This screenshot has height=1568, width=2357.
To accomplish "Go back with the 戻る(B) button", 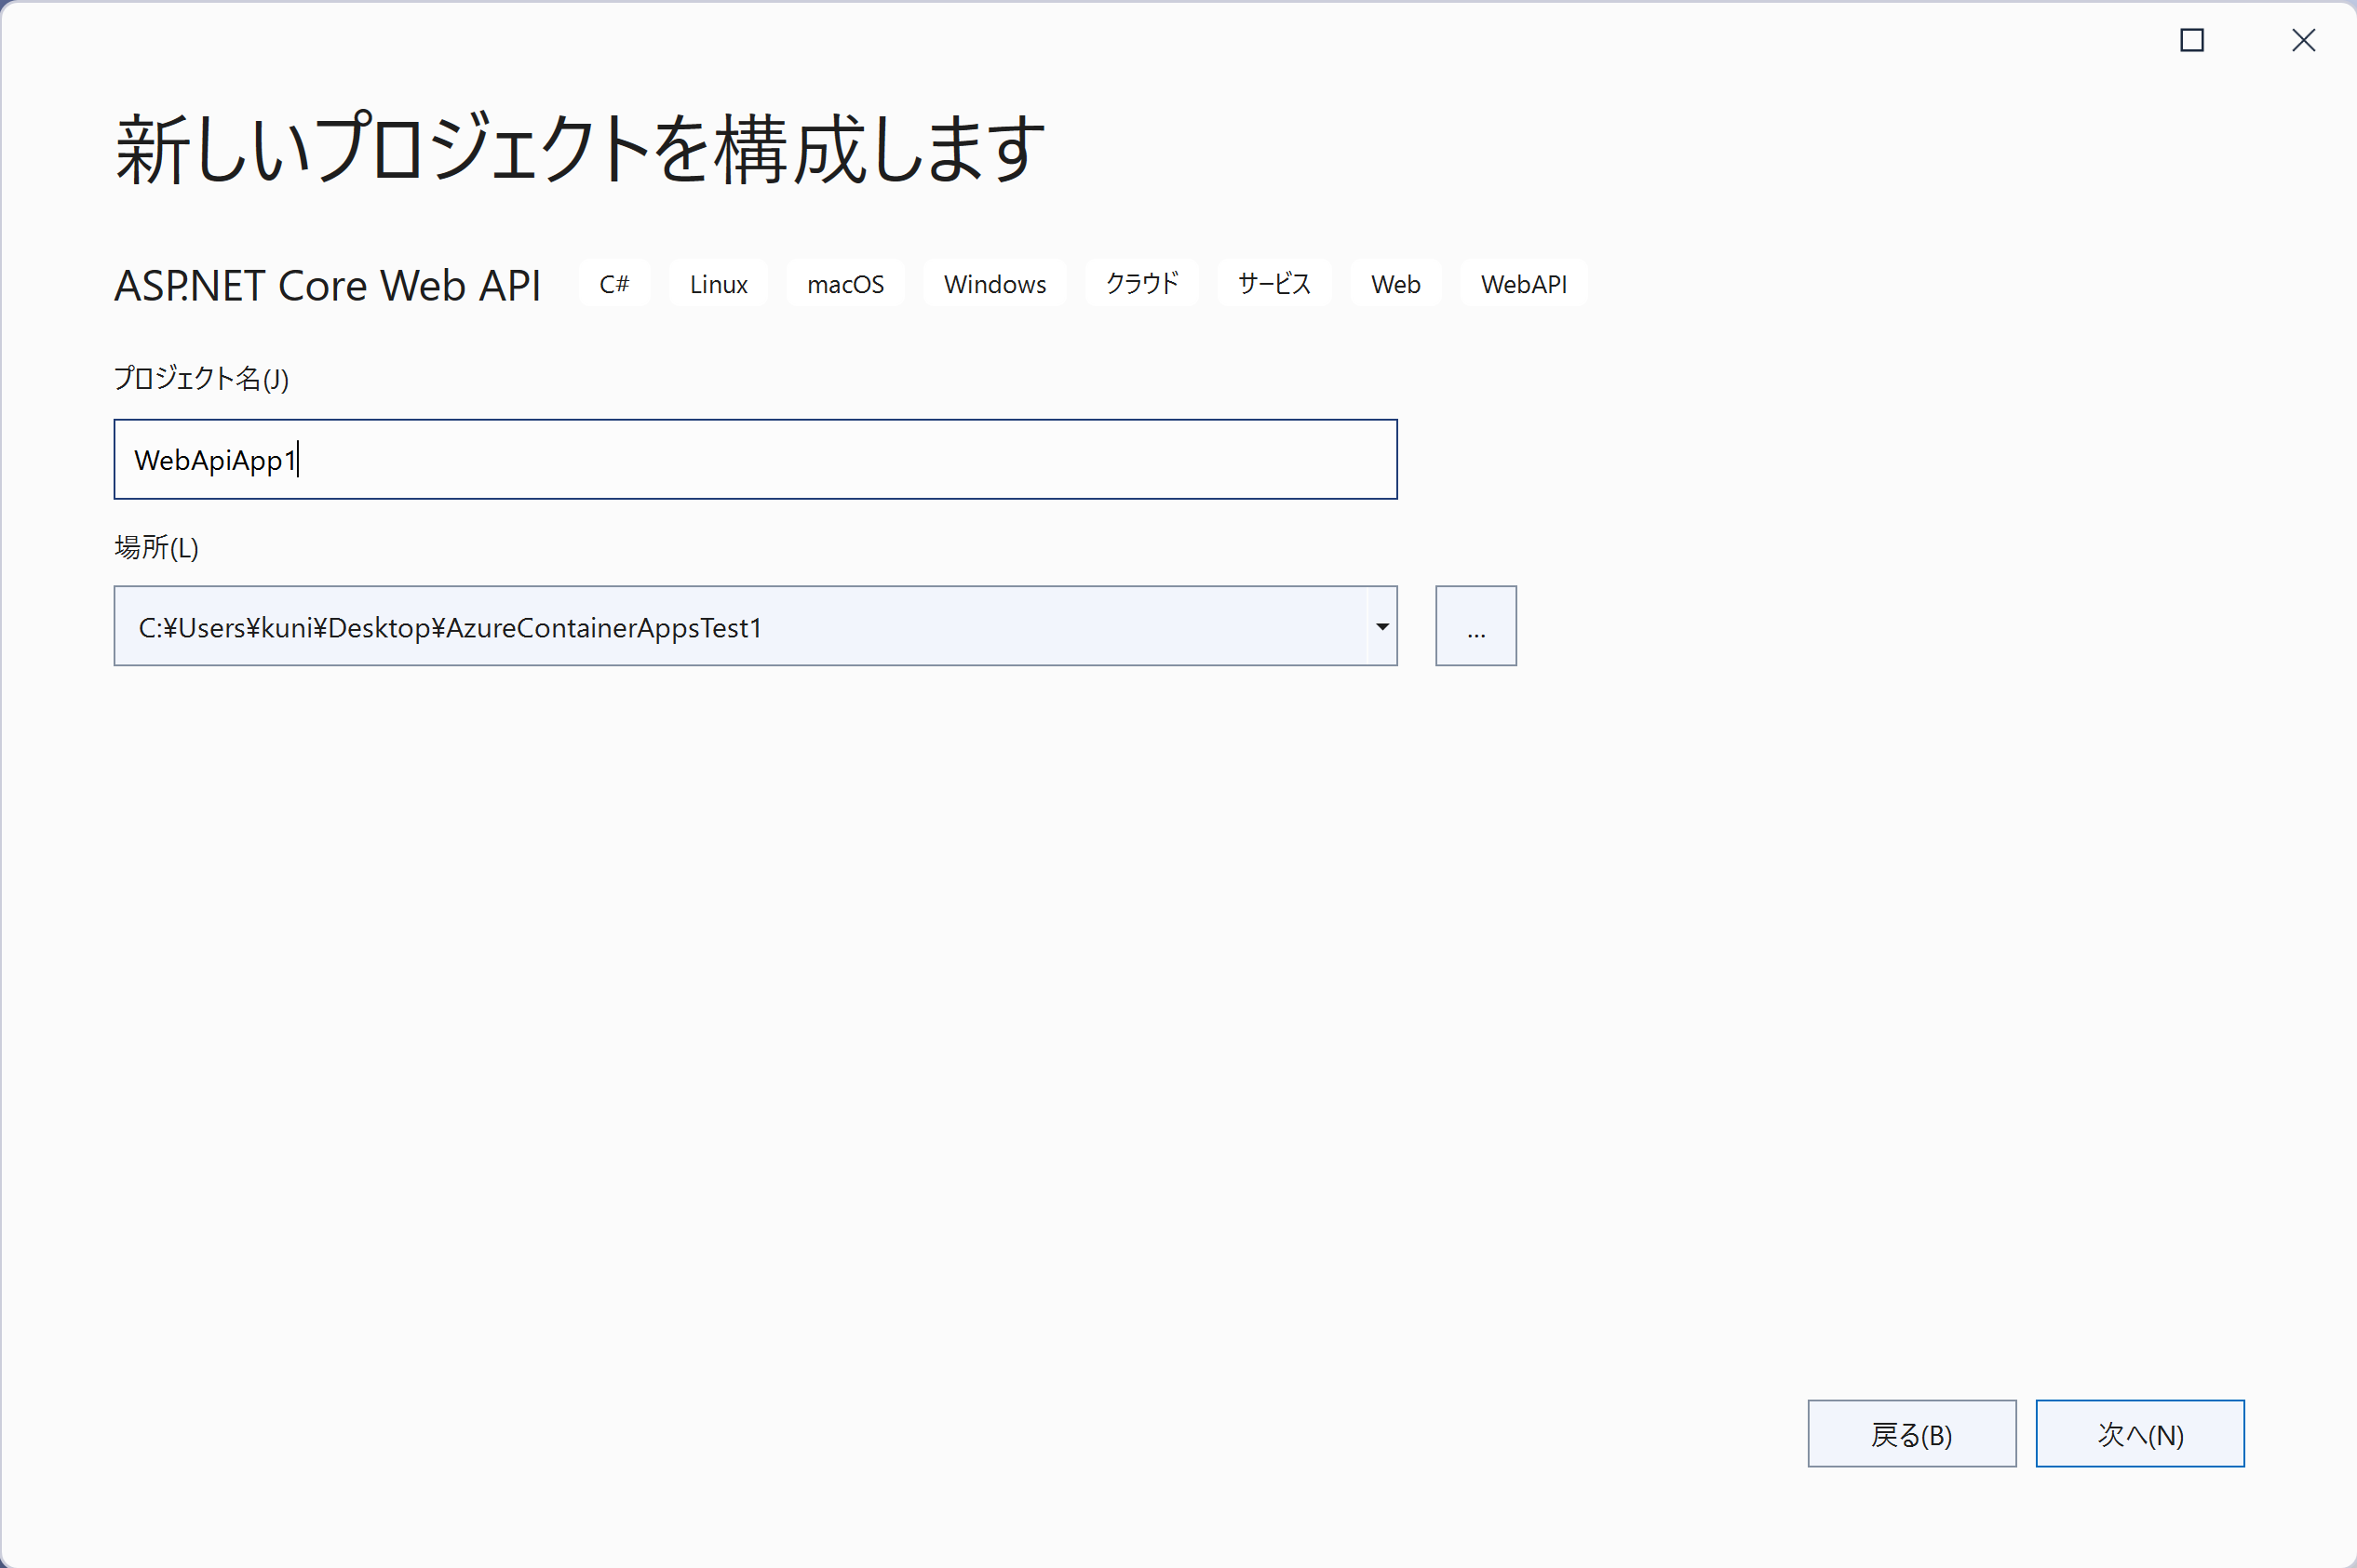I will pos(1912,1434).
